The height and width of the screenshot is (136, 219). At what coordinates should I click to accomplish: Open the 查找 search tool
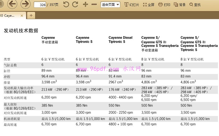click(195, 5)
